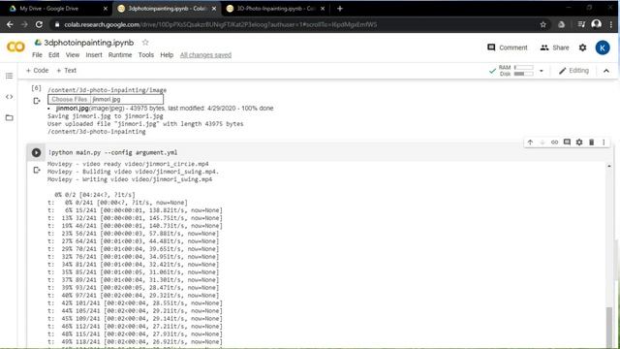Open the Chrome profile icon
Viewport: 620px width, 349px height.
click(597, 24)
